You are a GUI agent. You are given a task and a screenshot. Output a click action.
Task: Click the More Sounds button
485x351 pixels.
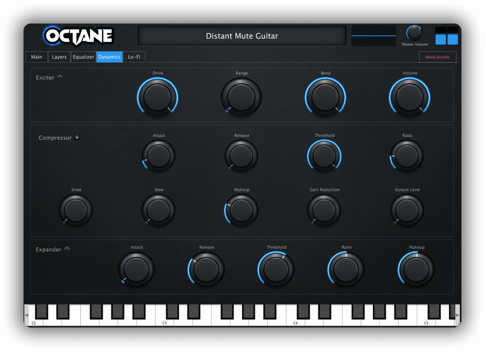[437, 57]
